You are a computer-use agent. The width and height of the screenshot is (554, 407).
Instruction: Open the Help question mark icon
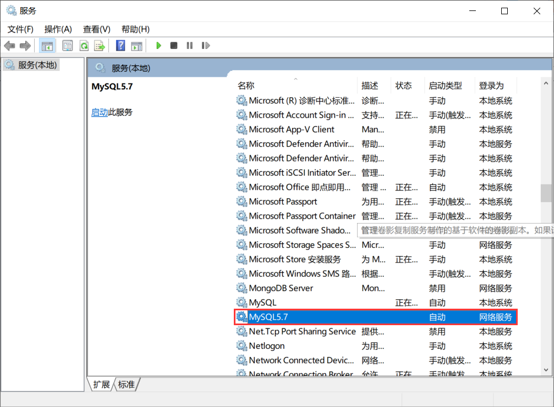pos(120,46)
